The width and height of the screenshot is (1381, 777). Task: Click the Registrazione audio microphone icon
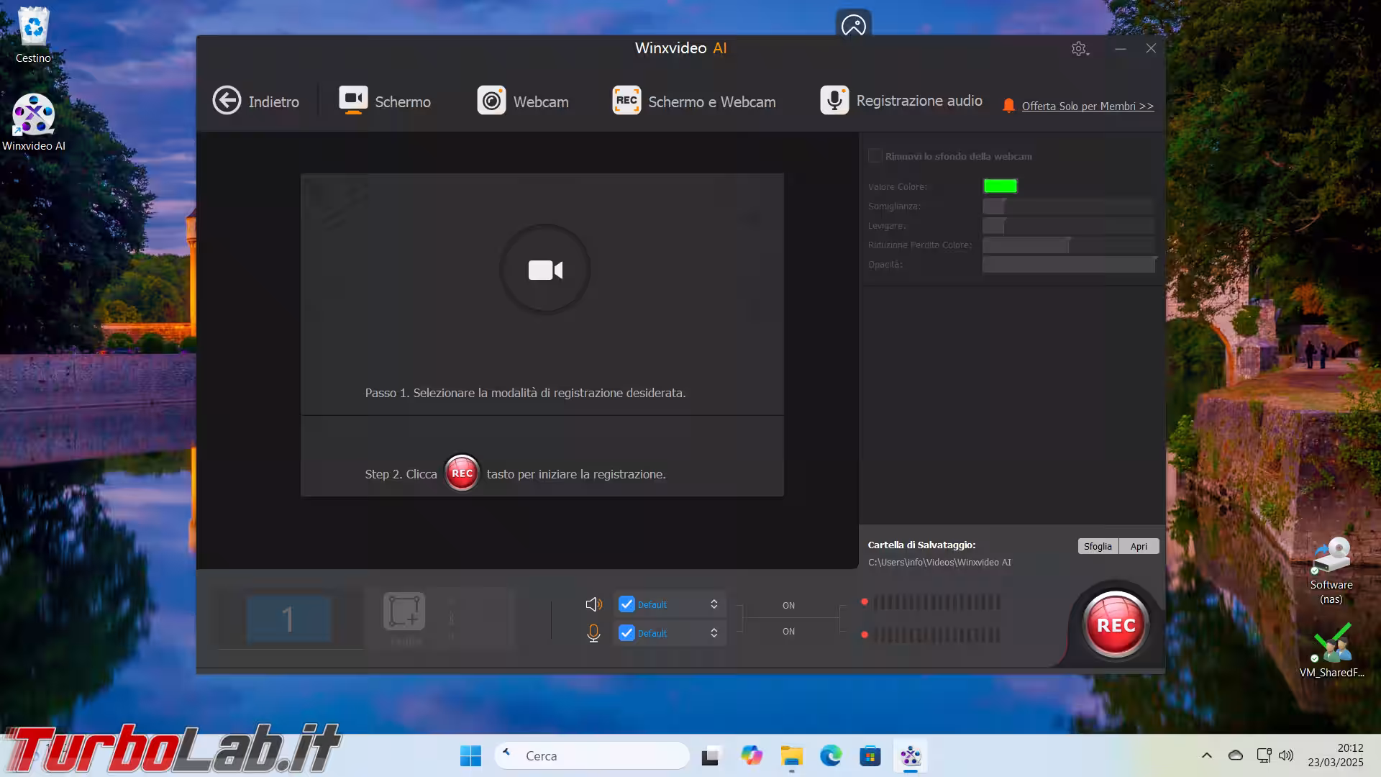[x=834, y=101]
